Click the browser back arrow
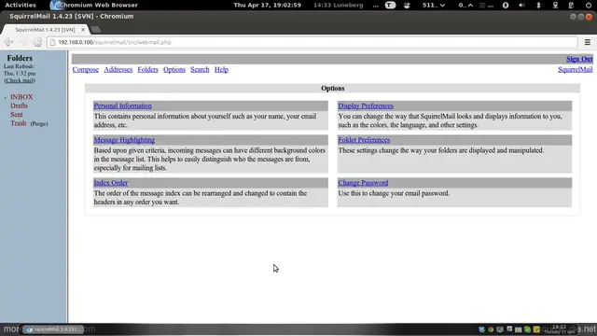The width and height of the screenshot is (597, 336). coord(8,42)
